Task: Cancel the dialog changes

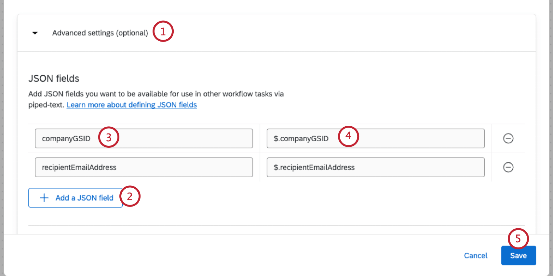Action: tap(476, 256)
